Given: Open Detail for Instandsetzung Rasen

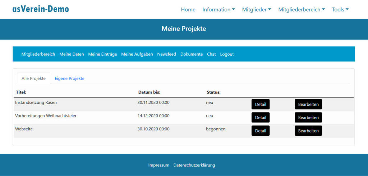Looking at the screenshot, I should coord(260,104).
